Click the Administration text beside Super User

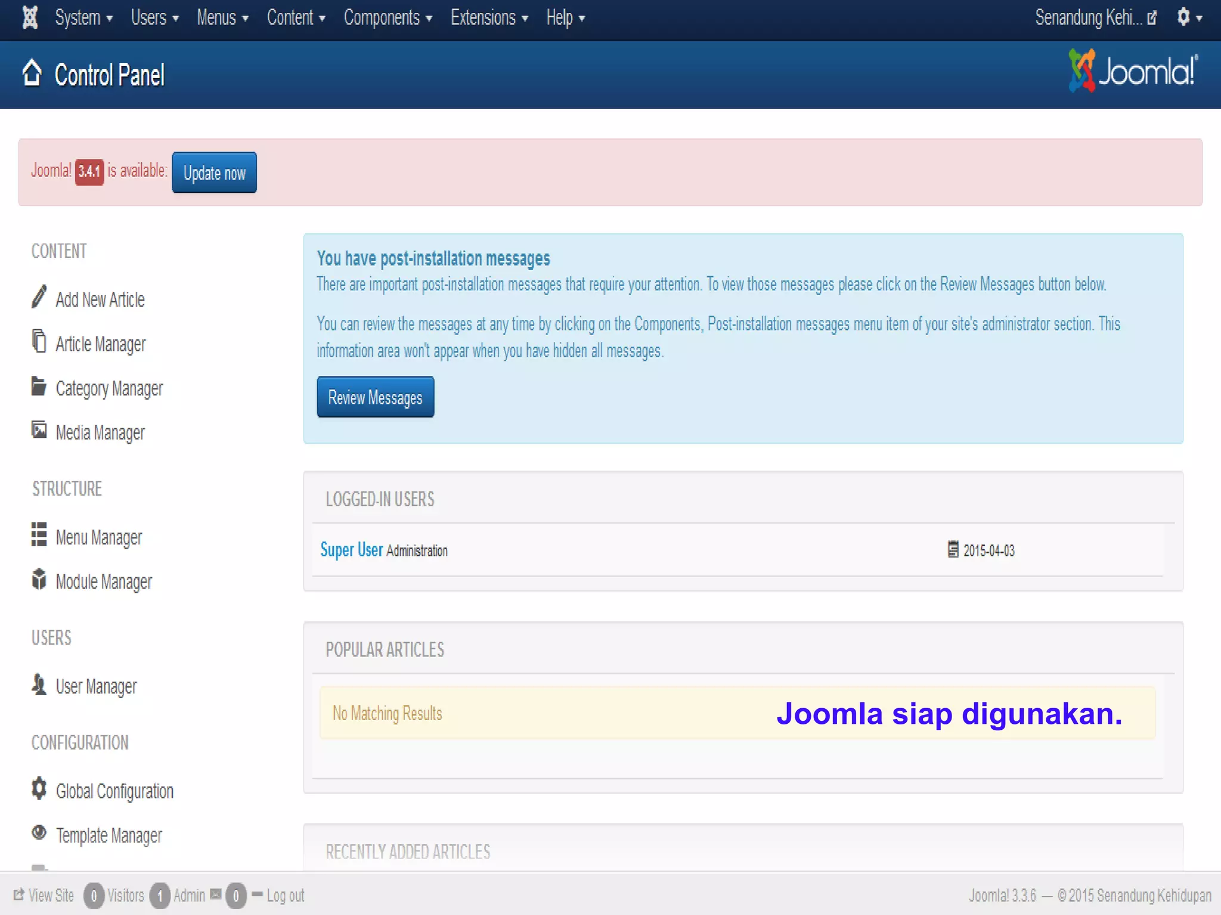point(417,551)
